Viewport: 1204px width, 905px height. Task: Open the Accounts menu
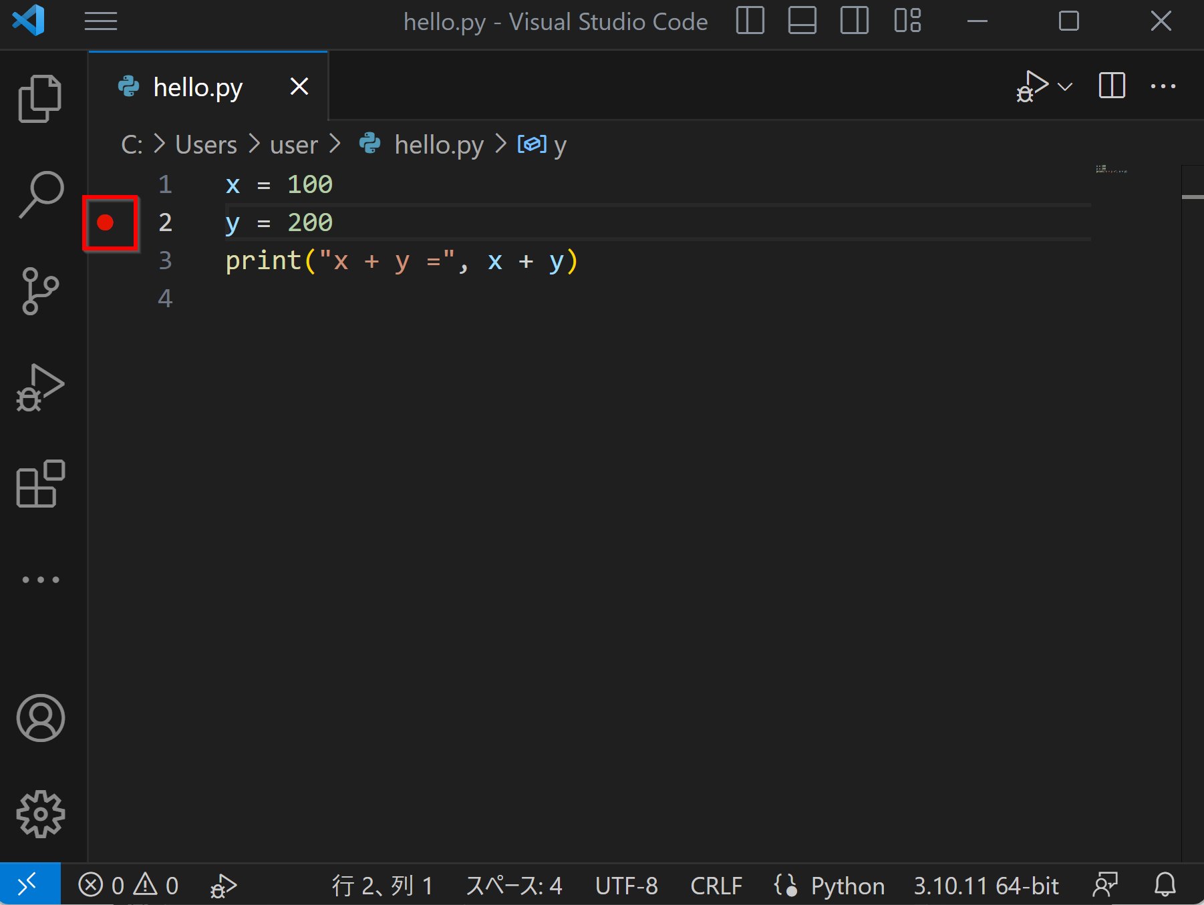pyautogui.click(x=40, y=718)
